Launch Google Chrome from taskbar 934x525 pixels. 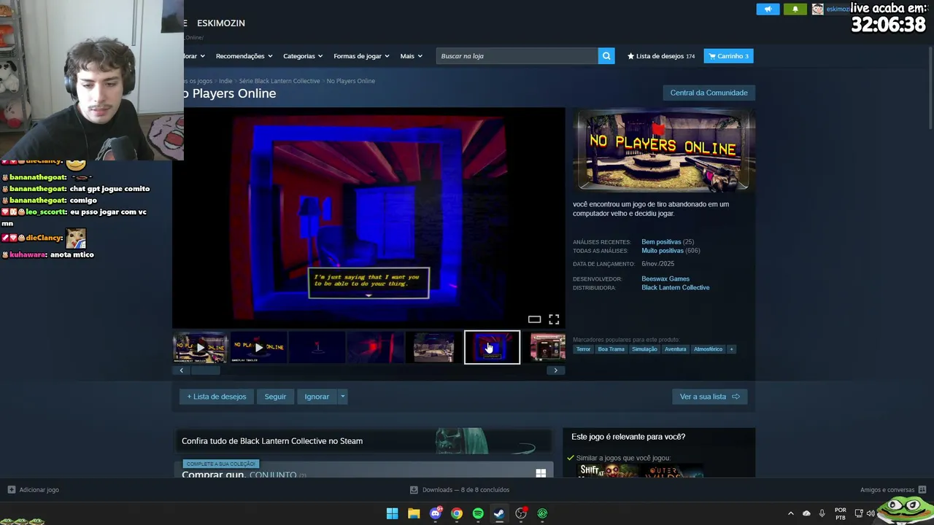[x=457, y=513]
